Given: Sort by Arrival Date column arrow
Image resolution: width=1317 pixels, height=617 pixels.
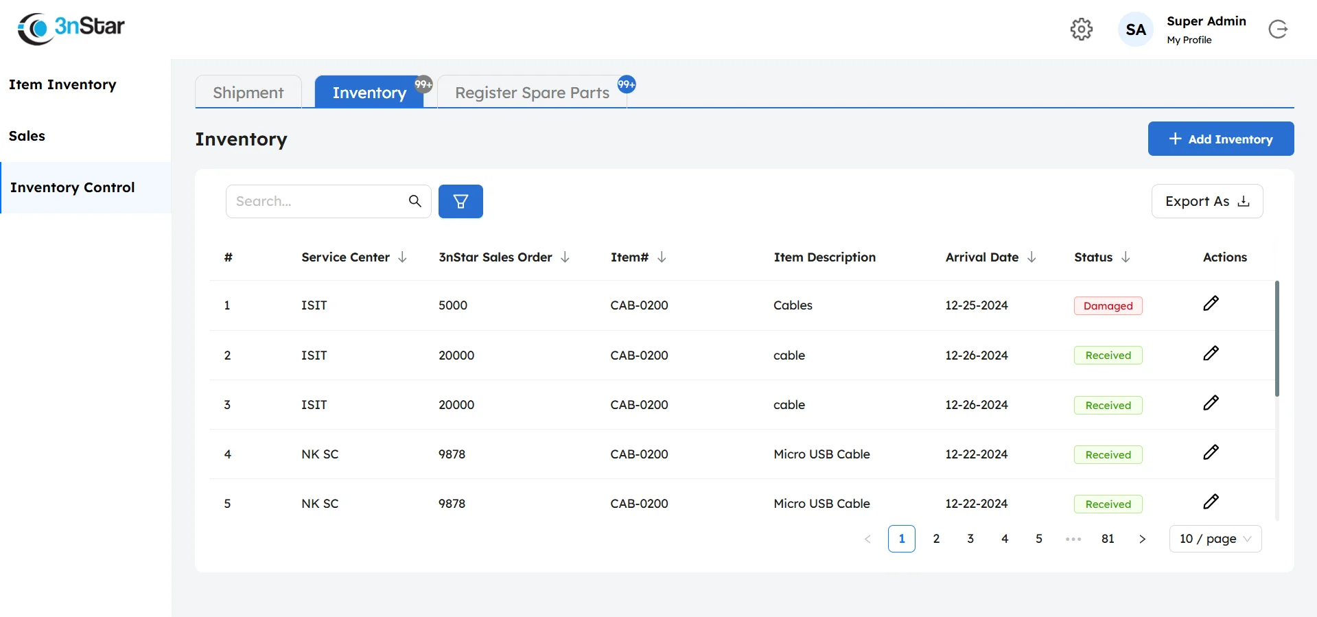Looking at the screenshot, I should (1031, 257).
